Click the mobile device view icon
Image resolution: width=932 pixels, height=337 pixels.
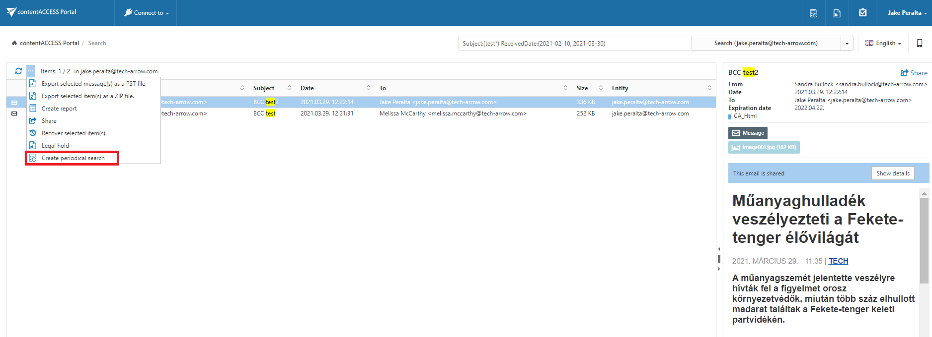click(x=920, y=43)
